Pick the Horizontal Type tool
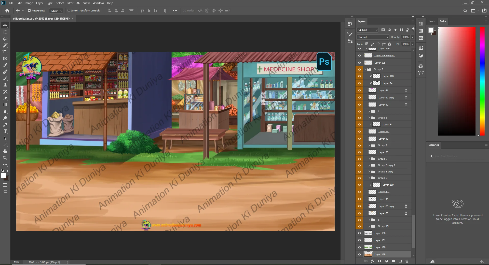The height and width of the screenshot is (265, 489). point(5,131)
